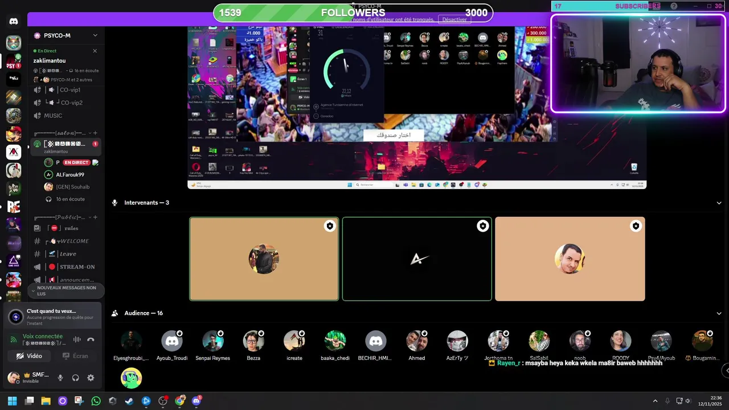Toggle noise suppression waveform icon

click(x=77, y=339)
